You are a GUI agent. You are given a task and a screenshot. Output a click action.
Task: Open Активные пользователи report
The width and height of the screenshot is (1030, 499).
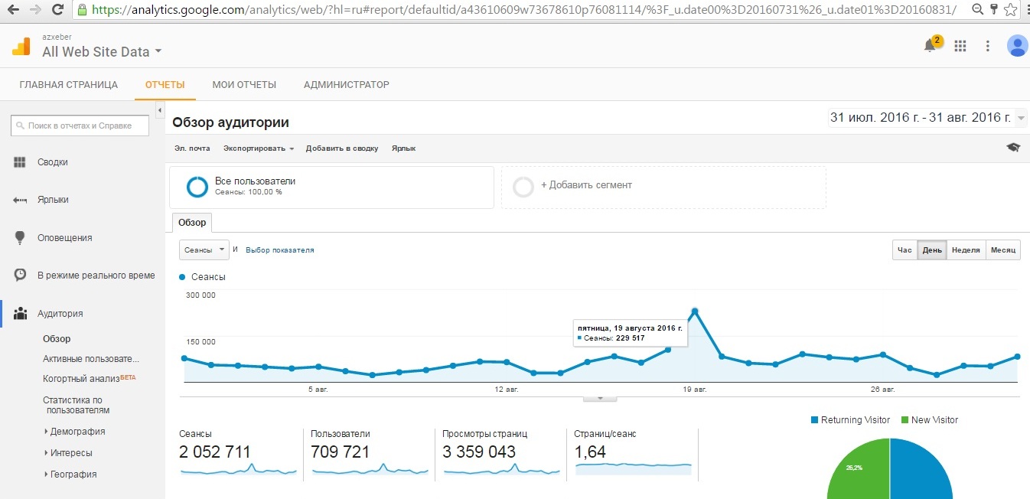(x=91, y=359)
